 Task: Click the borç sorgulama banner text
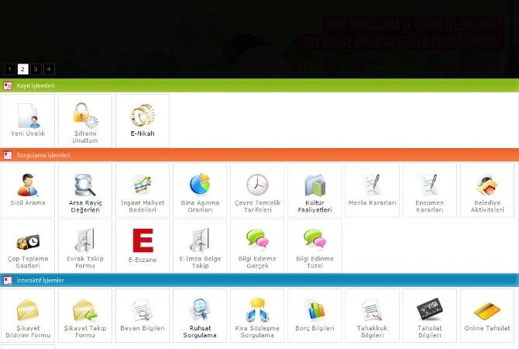403,33
